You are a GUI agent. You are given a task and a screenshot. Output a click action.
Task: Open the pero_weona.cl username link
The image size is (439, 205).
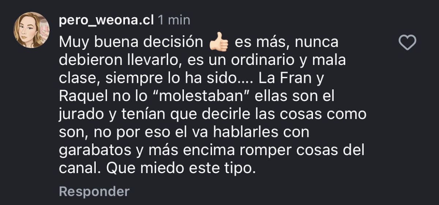tap(106, 20)
